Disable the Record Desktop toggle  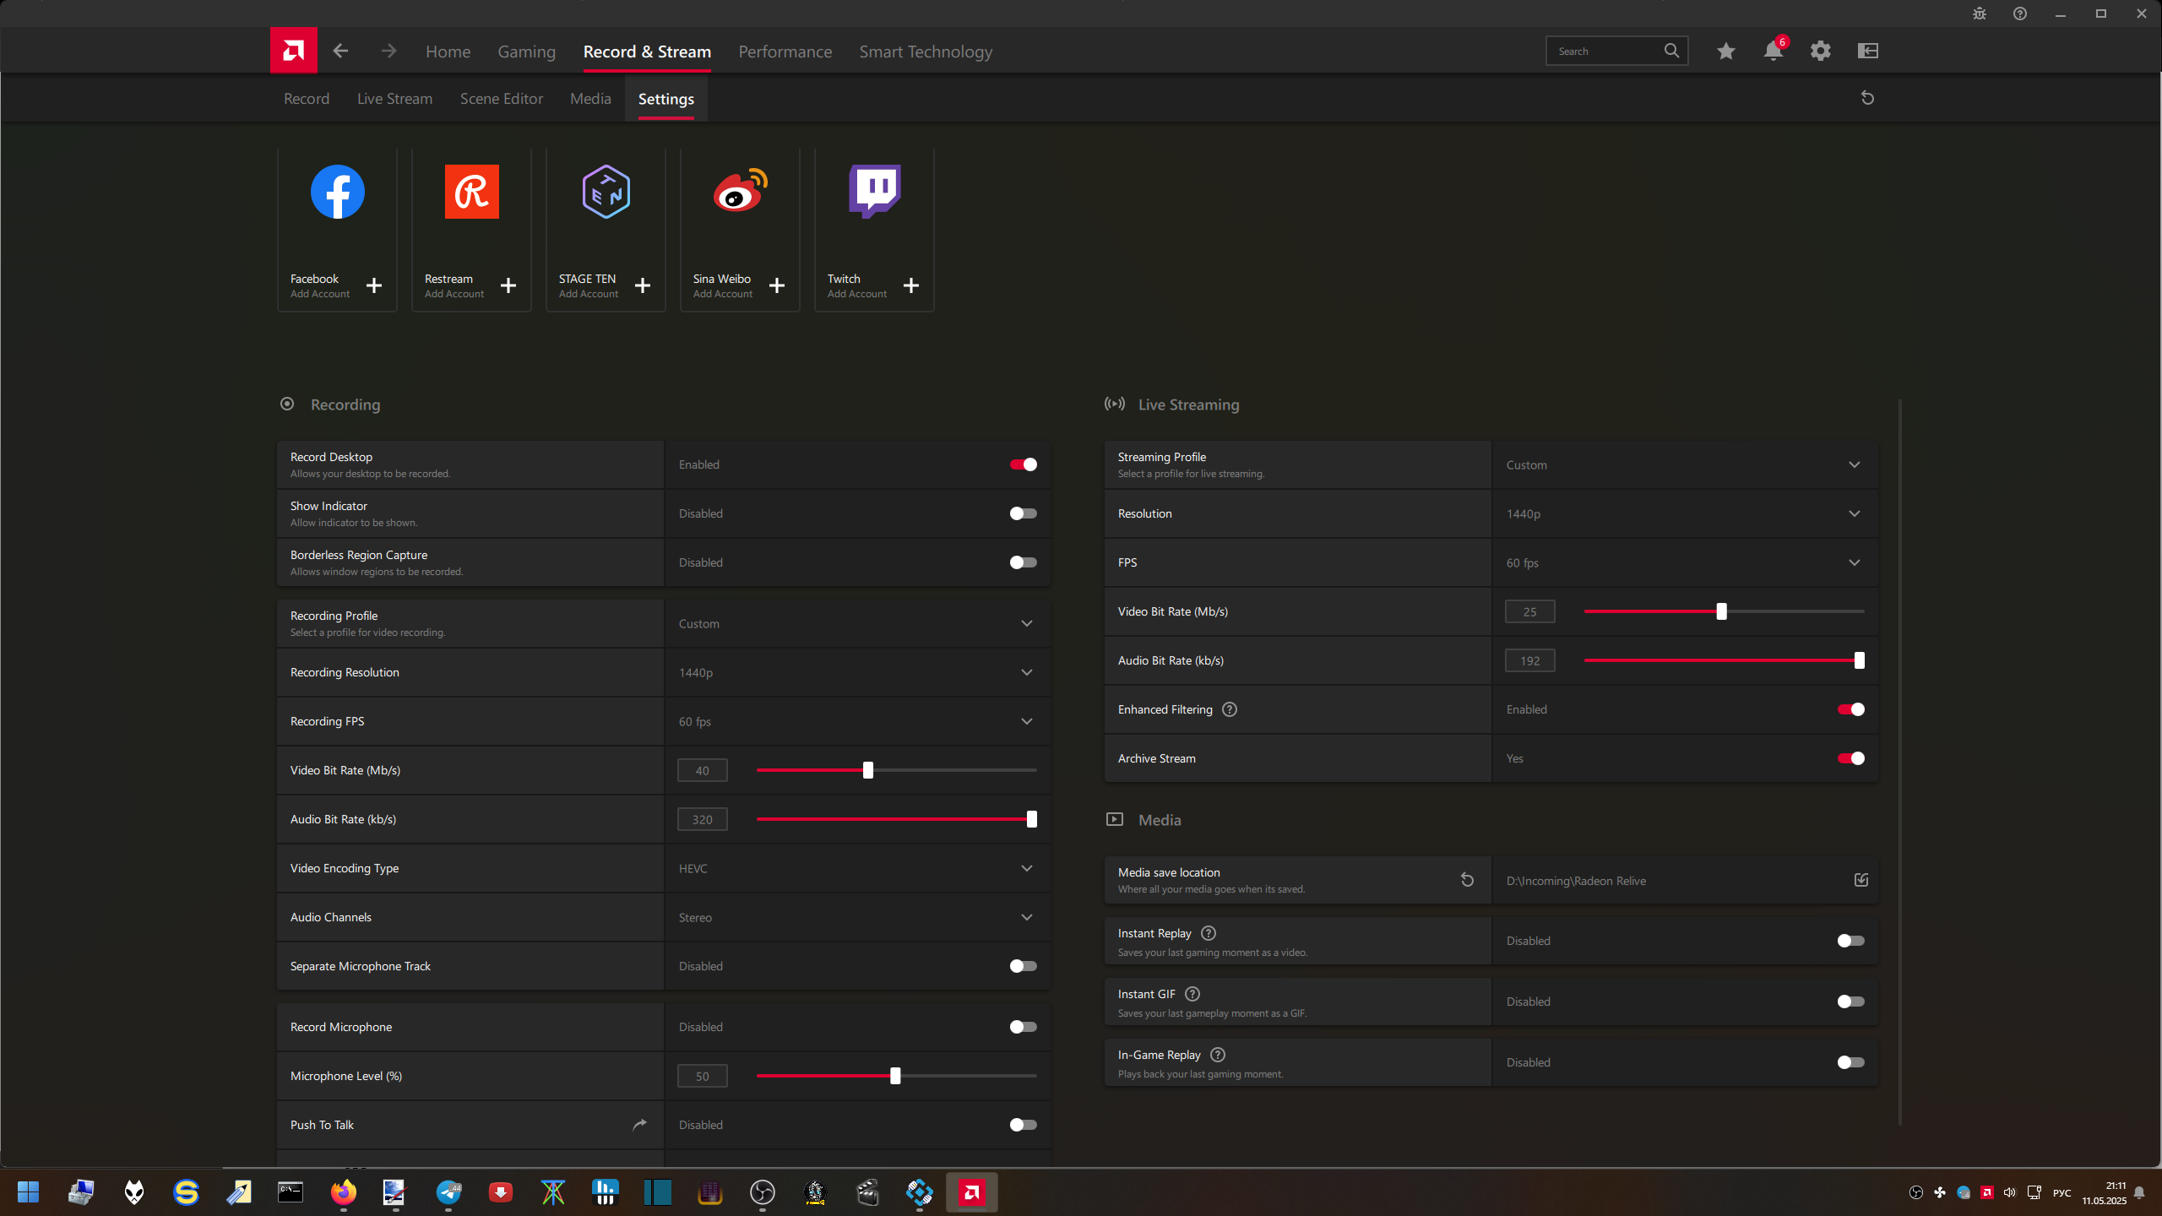[1023, 464]
